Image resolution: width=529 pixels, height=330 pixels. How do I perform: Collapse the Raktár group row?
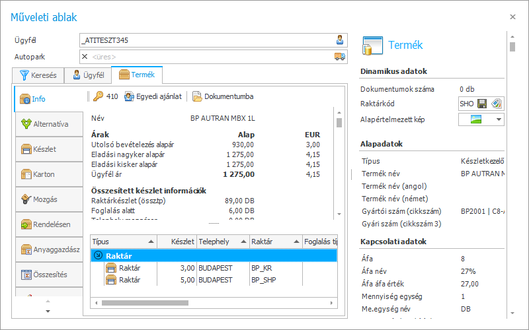99,256
